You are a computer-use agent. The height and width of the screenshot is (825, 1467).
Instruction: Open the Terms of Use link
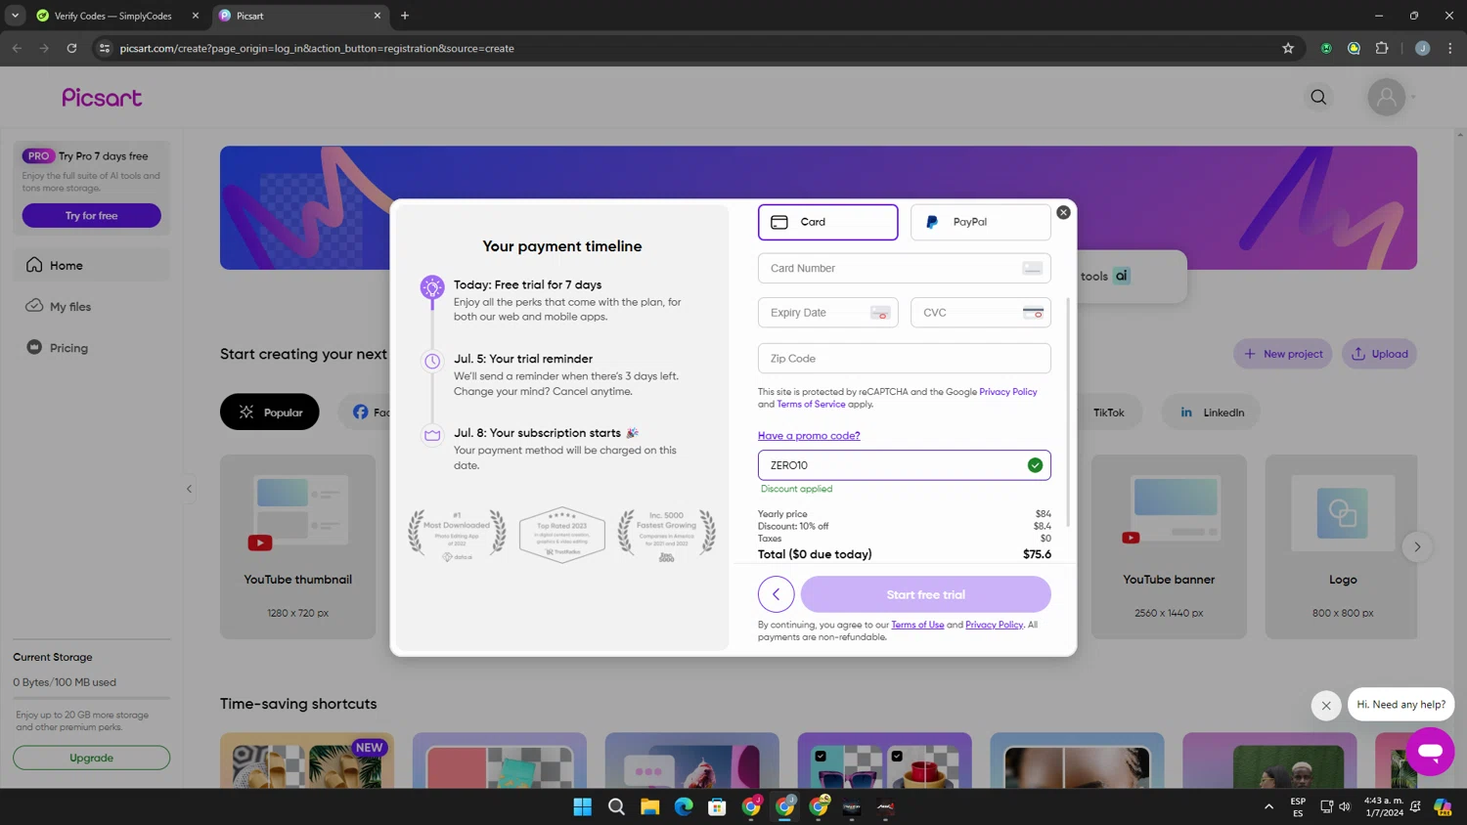[916, 625]
